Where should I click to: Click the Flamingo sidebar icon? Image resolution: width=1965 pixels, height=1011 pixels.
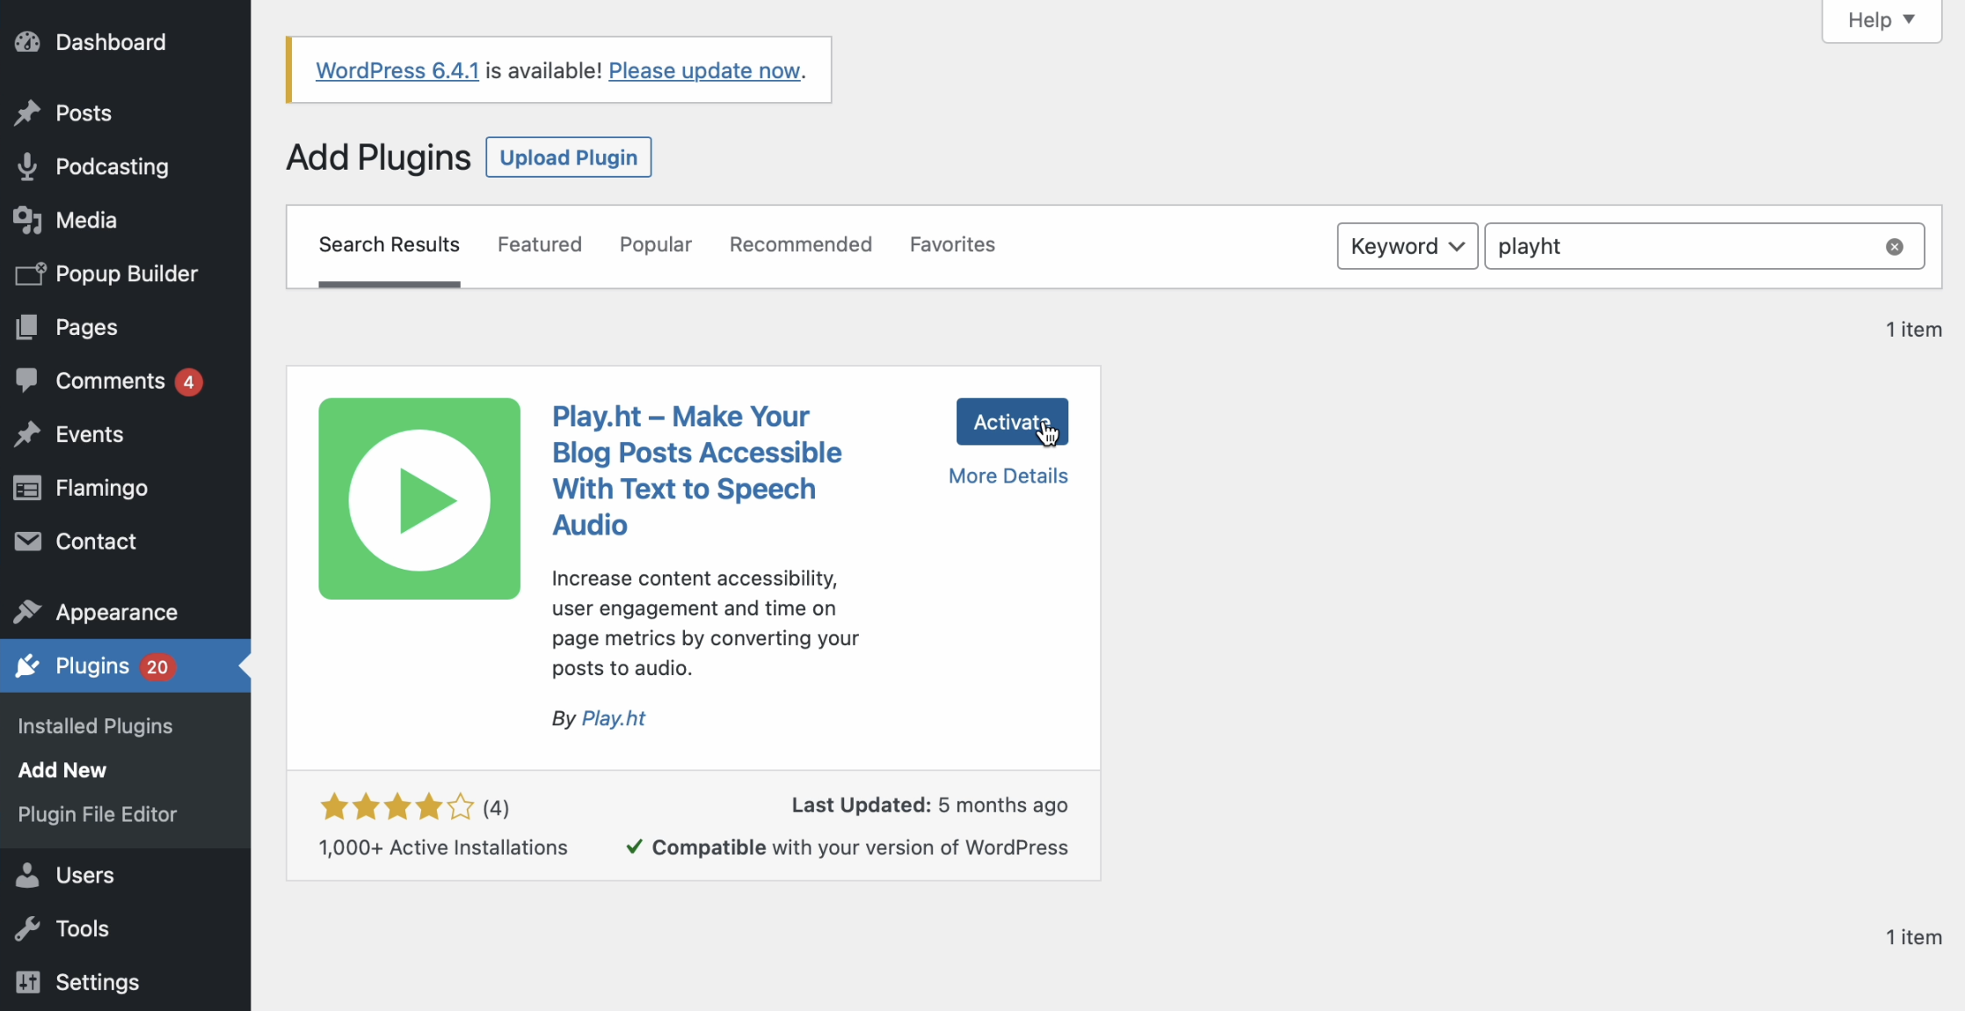27,488
